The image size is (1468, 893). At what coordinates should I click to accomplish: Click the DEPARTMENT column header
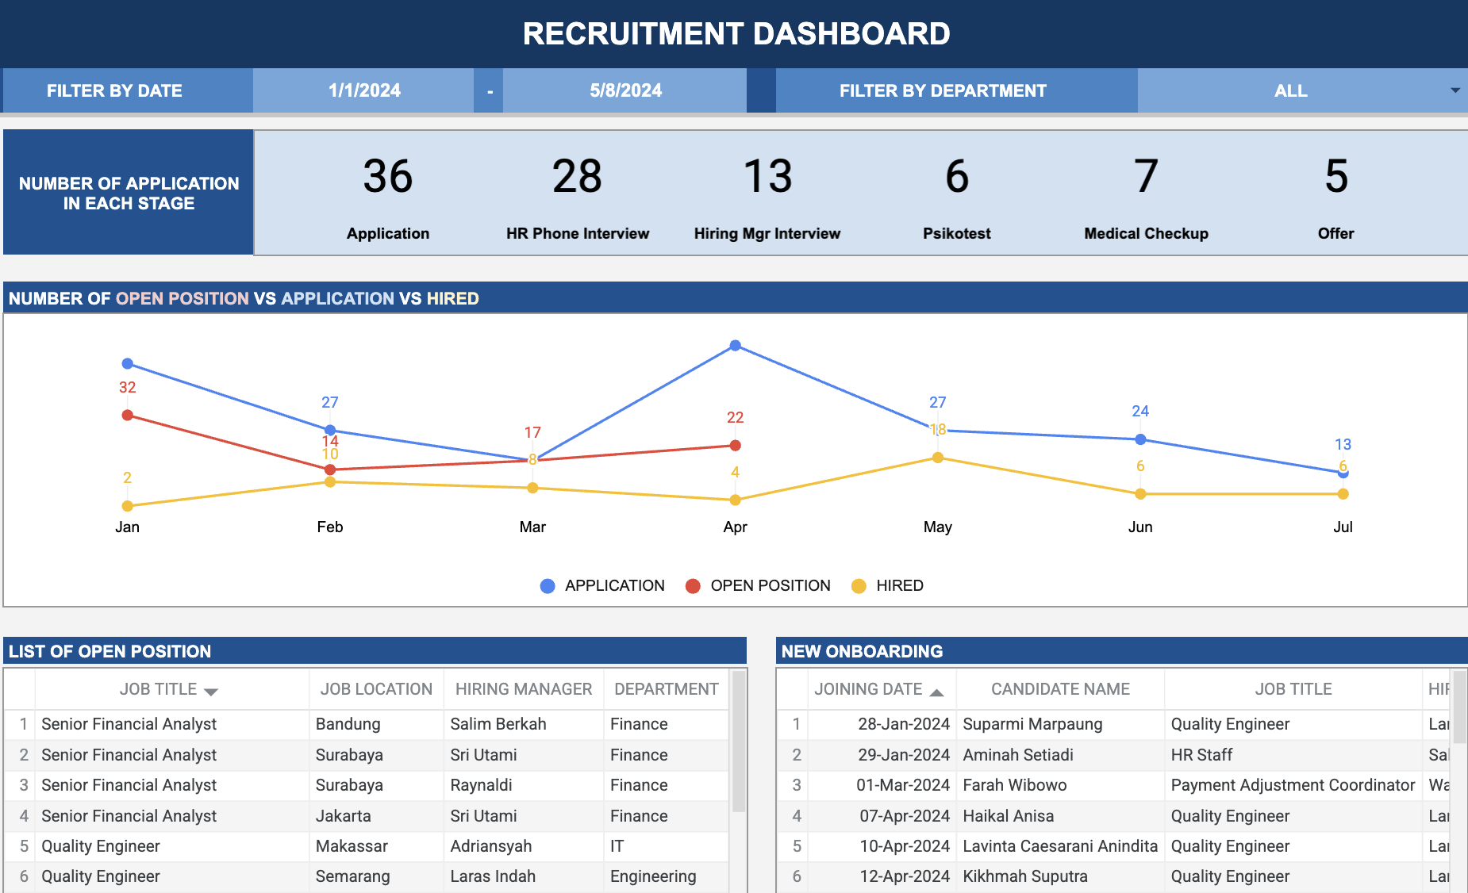click(666, 689)
